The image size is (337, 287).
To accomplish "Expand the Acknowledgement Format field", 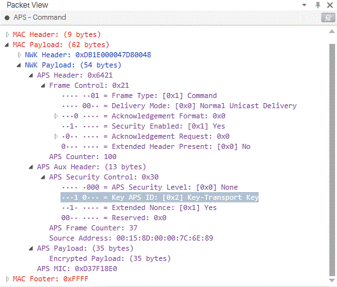I will tap(56, 116).
